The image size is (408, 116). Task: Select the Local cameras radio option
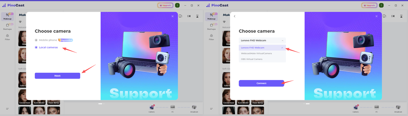coord(36,47)
